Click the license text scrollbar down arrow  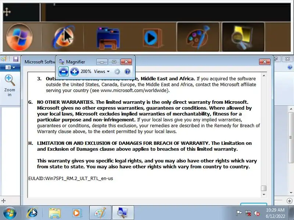pyautogui.click(x=264, y=195)
